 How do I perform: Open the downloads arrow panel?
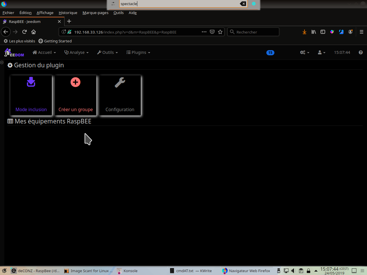coord(304,32)
